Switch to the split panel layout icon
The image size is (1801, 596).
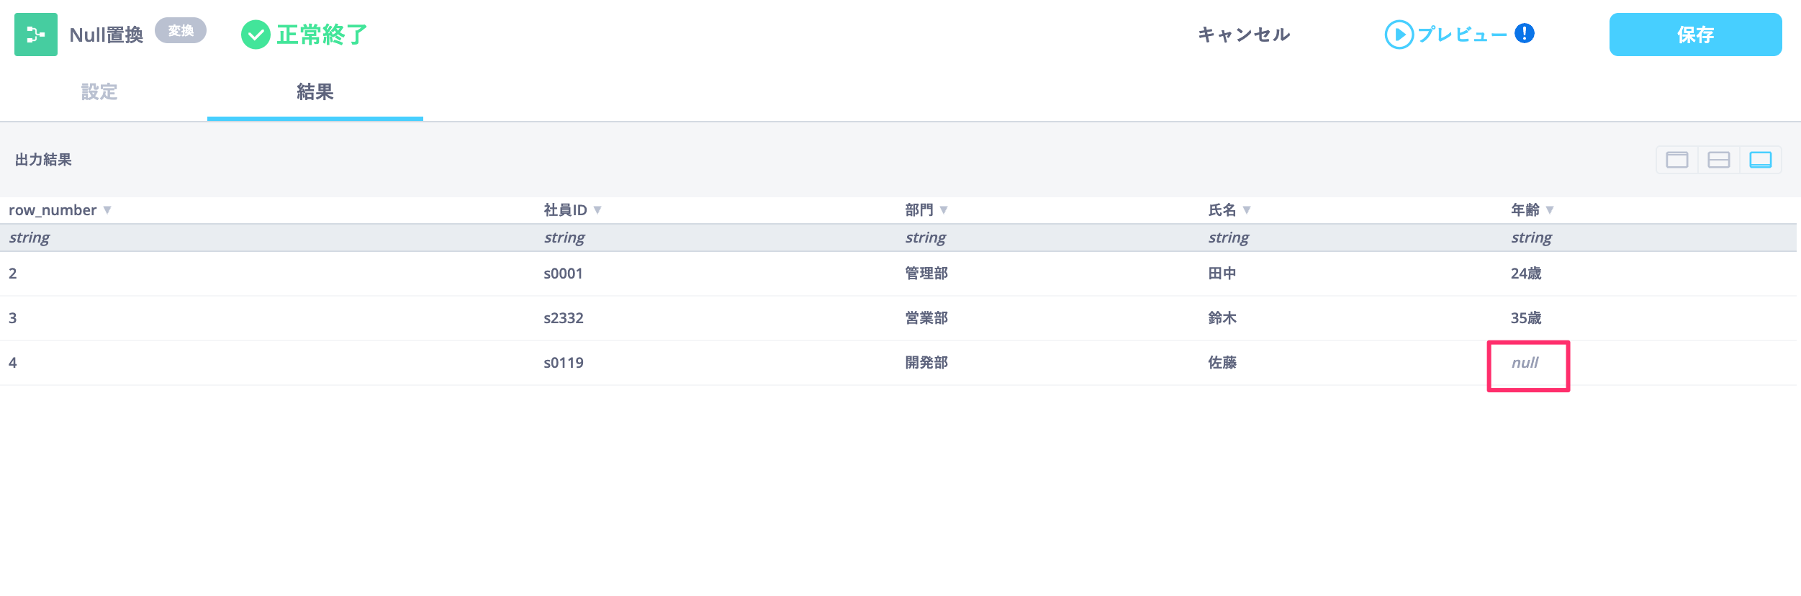[x=1718, y=160]
